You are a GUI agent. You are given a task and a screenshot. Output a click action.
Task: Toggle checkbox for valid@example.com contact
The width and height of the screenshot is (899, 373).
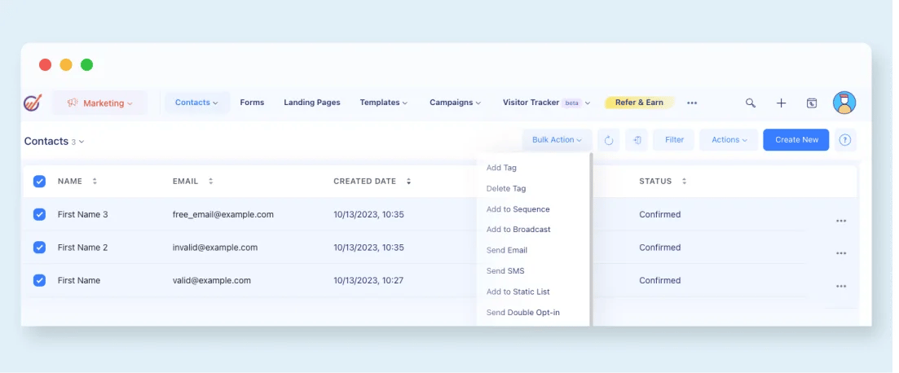coord(39,280)
